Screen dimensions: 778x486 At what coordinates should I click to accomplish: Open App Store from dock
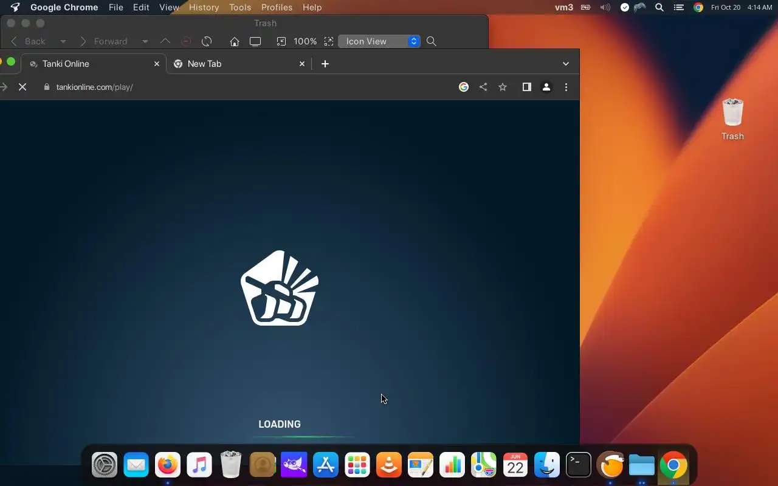[326, 465]
